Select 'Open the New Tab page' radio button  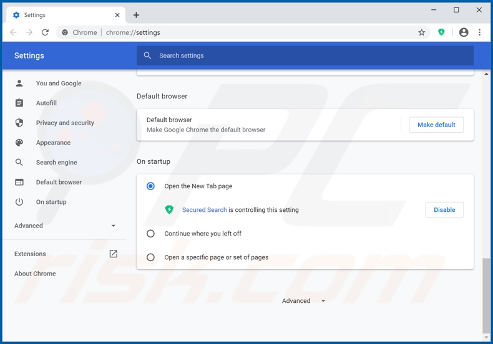point(150,186)
